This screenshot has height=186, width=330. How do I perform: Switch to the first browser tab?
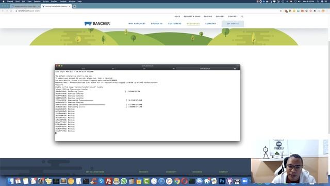25,6
